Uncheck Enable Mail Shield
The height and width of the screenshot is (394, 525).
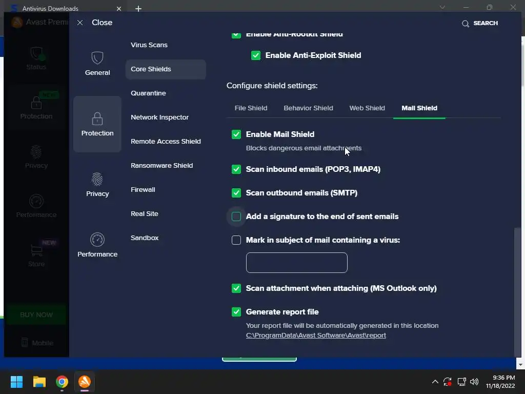coord(236,134)
